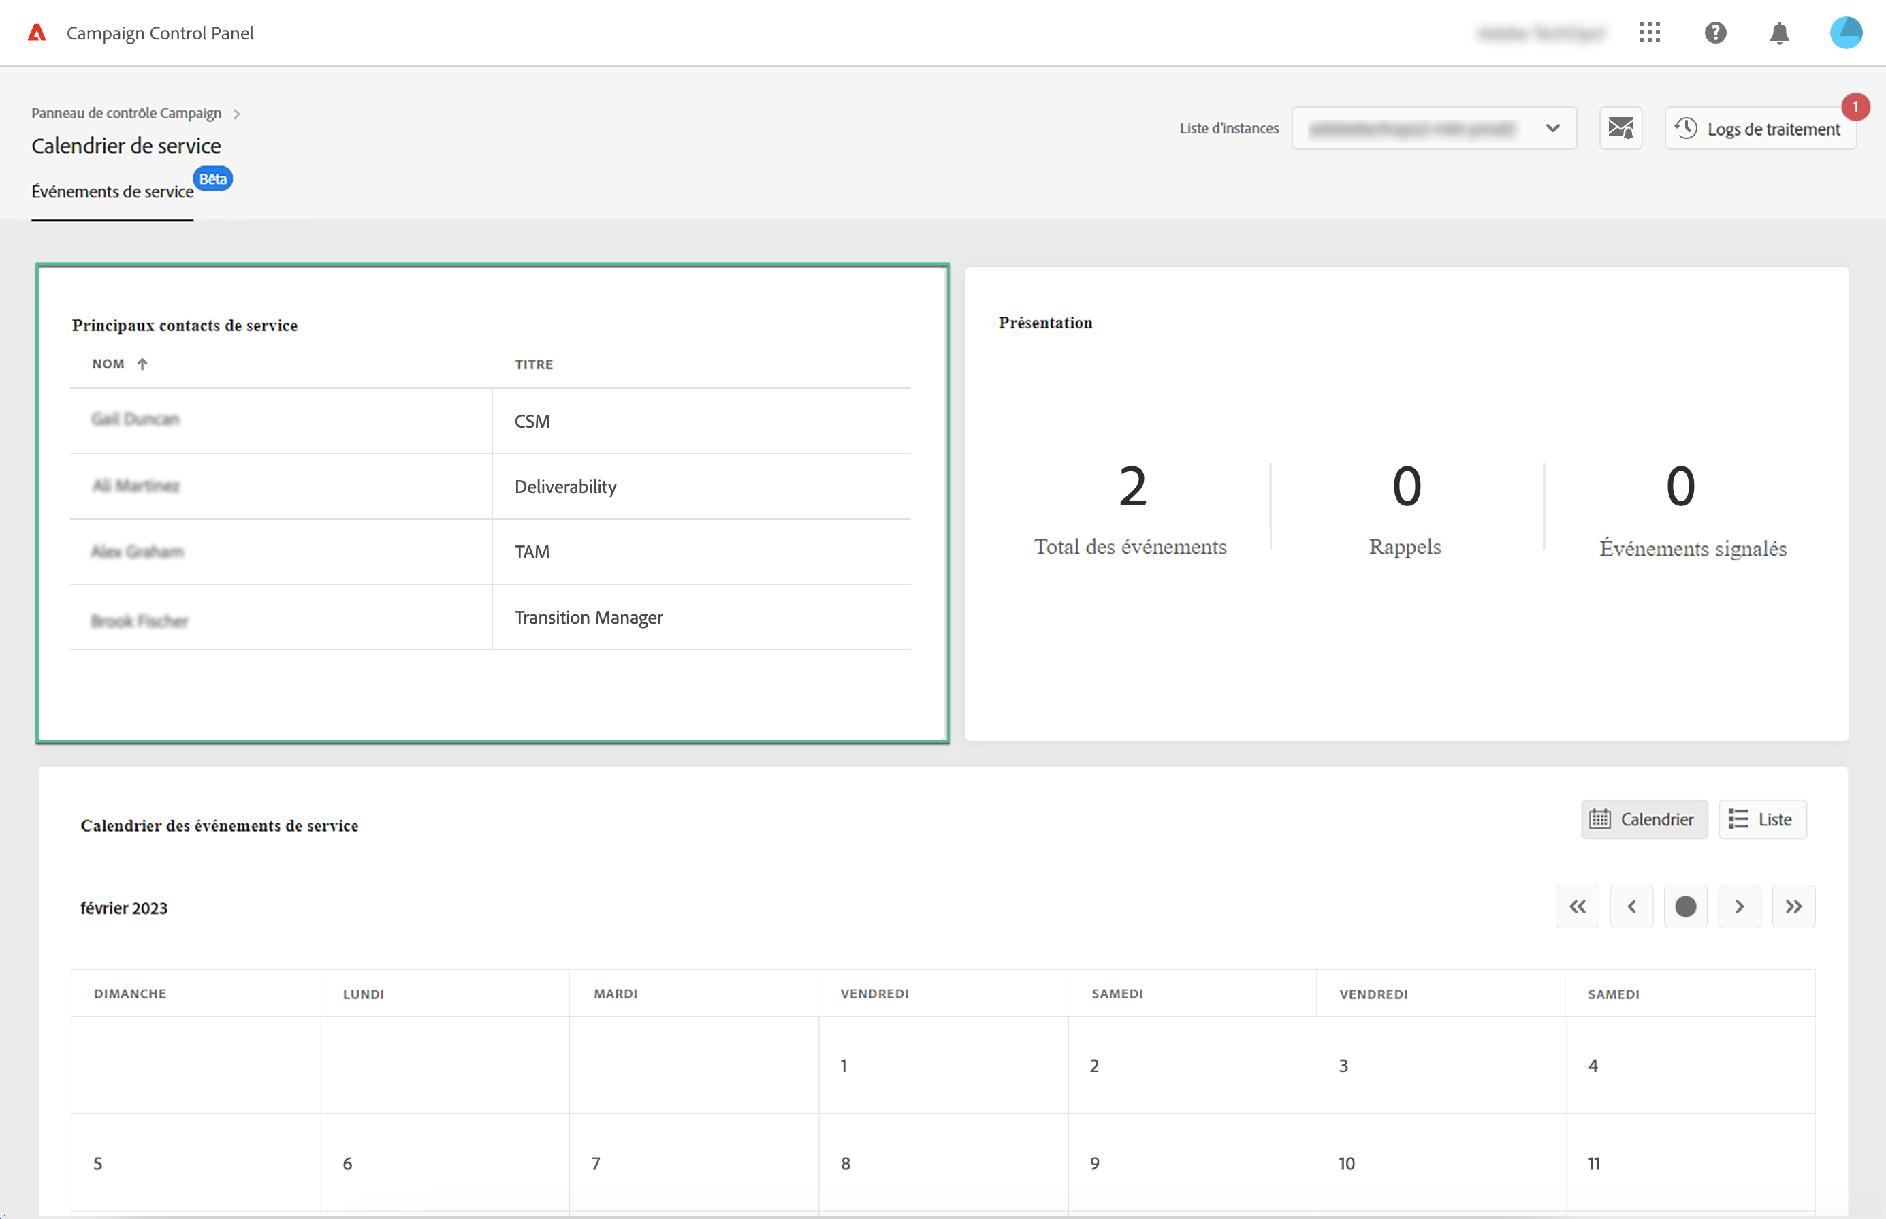
Task: Open Logs de traitement
Action: (1760, 129)
